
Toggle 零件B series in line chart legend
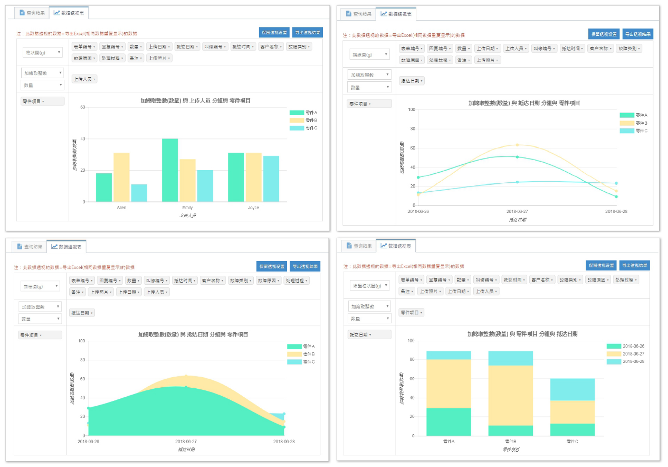click(627, 123)
